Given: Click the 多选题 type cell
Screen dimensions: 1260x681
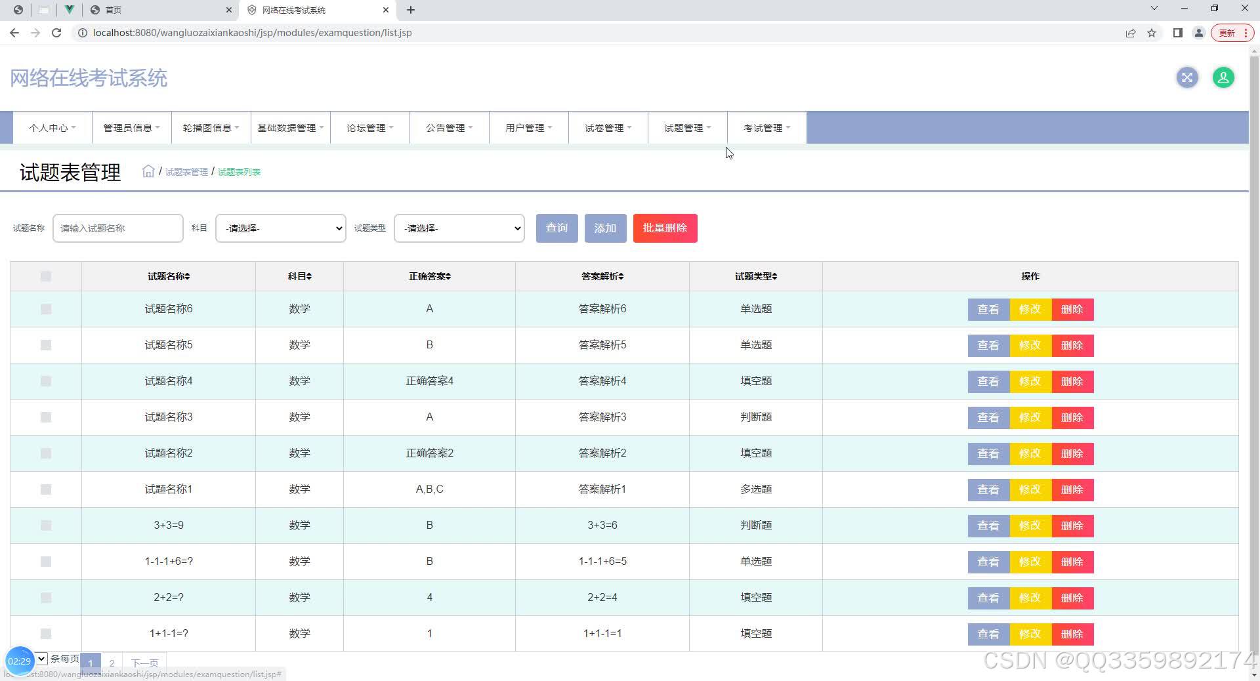Looking at the screenshot, I should pyautogui.click(x=756, y=489).
